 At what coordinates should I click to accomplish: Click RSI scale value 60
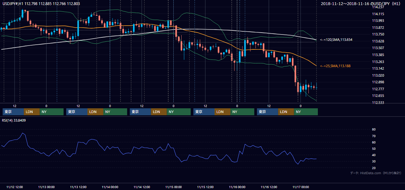[x=374, y=142]
